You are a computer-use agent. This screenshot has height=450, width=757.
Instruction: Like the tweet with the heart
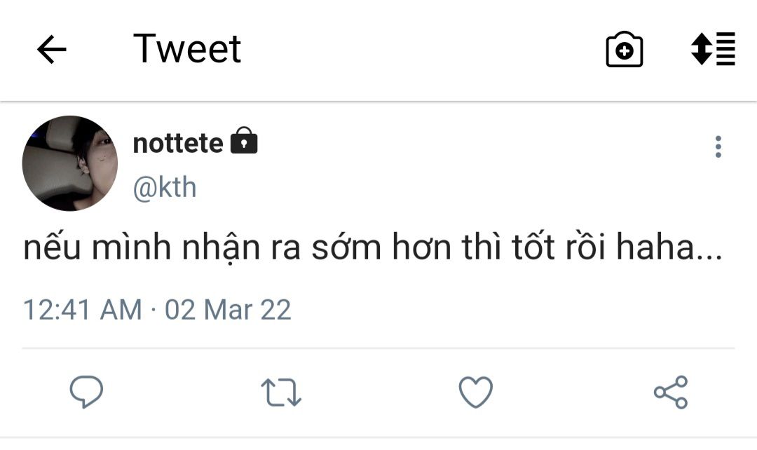475,392
